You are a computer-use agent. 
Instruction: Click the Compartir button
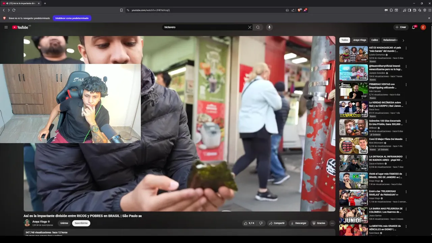click(x=276, y=223)
